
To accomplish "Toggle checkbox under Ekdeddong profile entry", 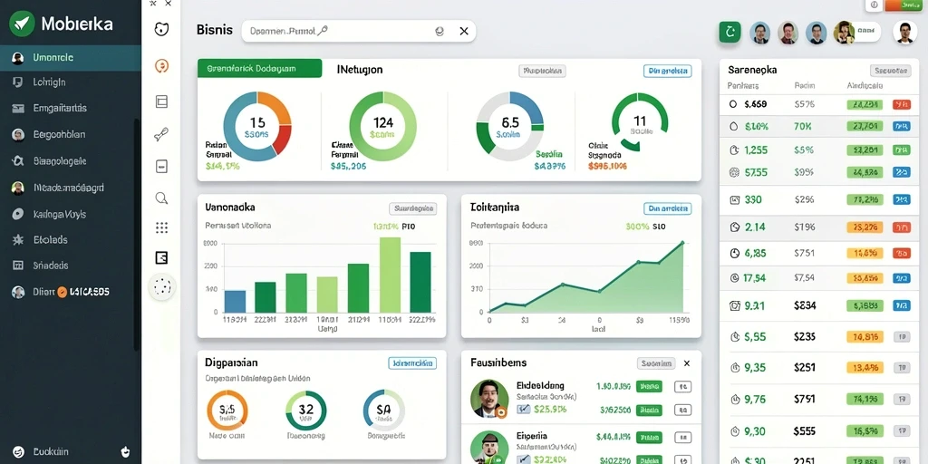I will (x=523, y=409).
